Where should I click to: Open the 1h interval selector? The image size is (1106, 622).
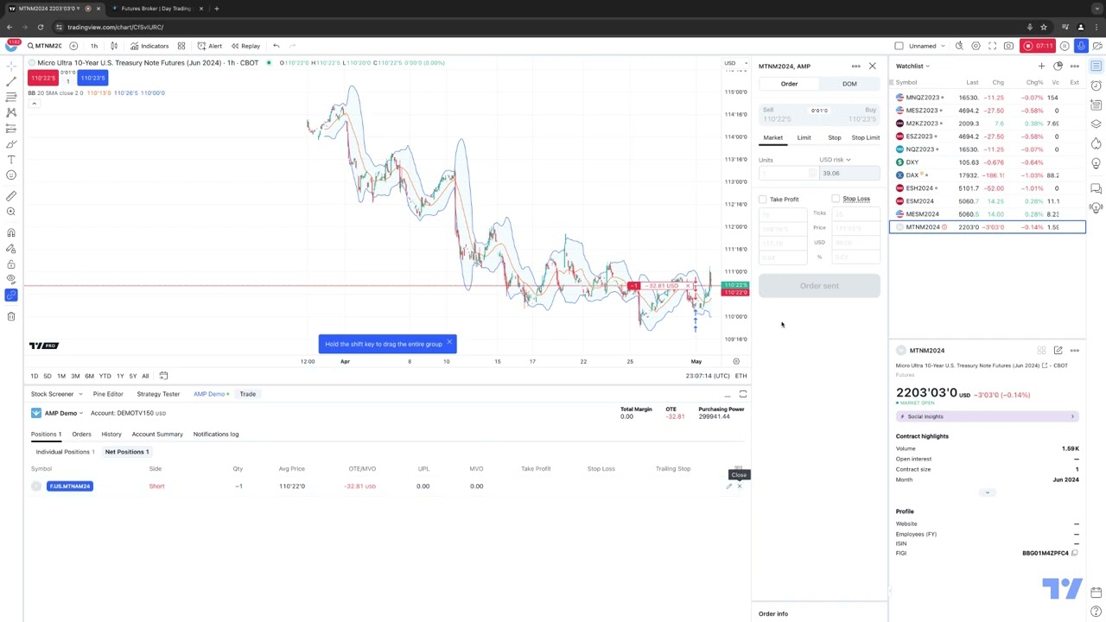pos(94,46)
